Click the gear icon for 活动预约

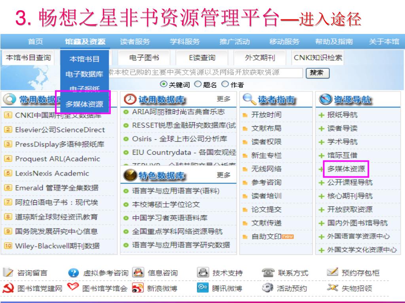click(x=268, y=288)
